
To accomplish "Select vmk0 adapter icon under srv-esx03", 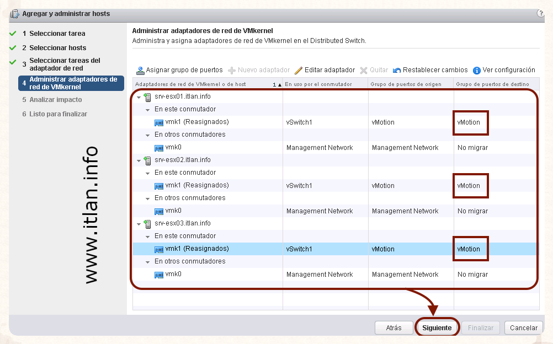I will tap(159, 275).
